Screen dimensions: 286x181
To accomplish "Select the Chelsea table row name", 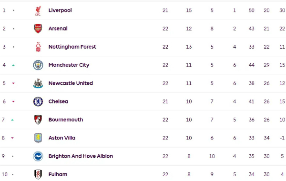I will (58, 101).
